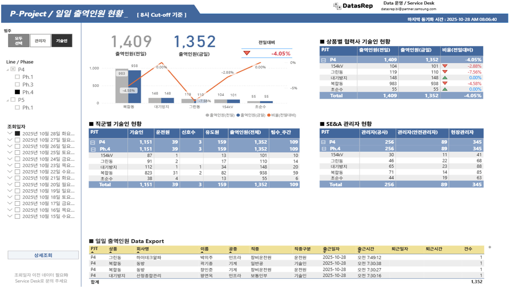Select the 관리자 category tab
The width and height of the screenshot is (510, 287).
click(x=40, y=41)
